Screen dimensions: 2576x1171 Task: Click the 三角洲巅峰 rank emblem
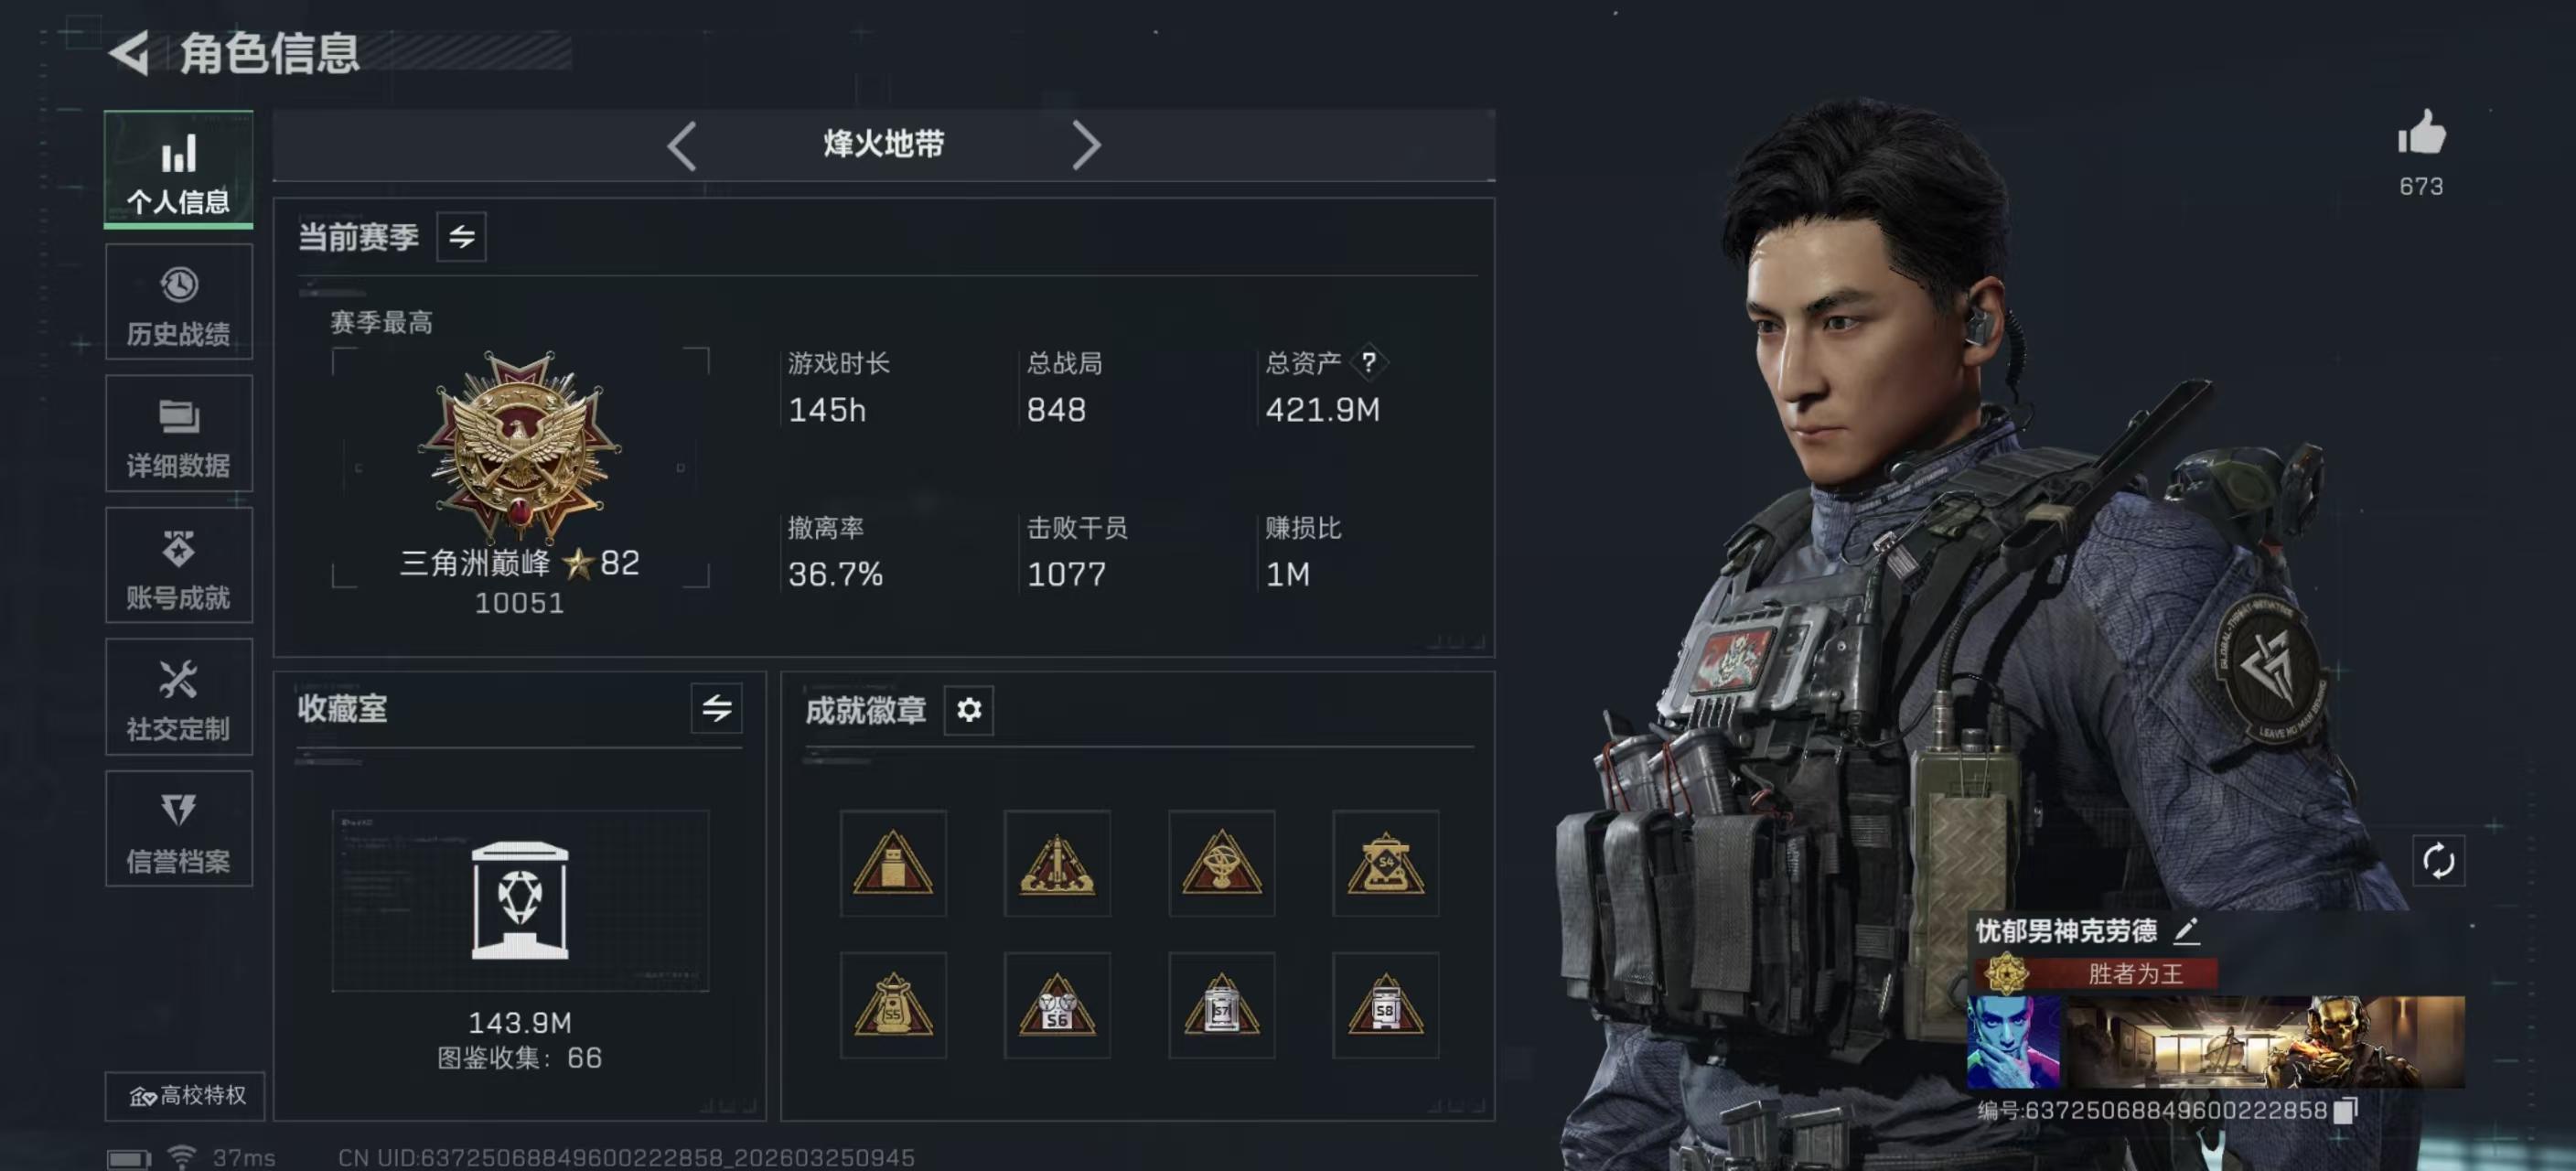click(x=520, y=446)
